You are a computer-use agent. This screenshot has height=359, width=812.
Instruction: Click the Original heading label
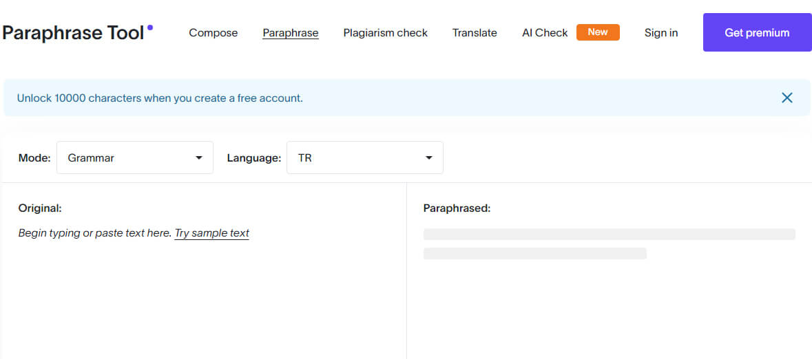tap(40, 208)
